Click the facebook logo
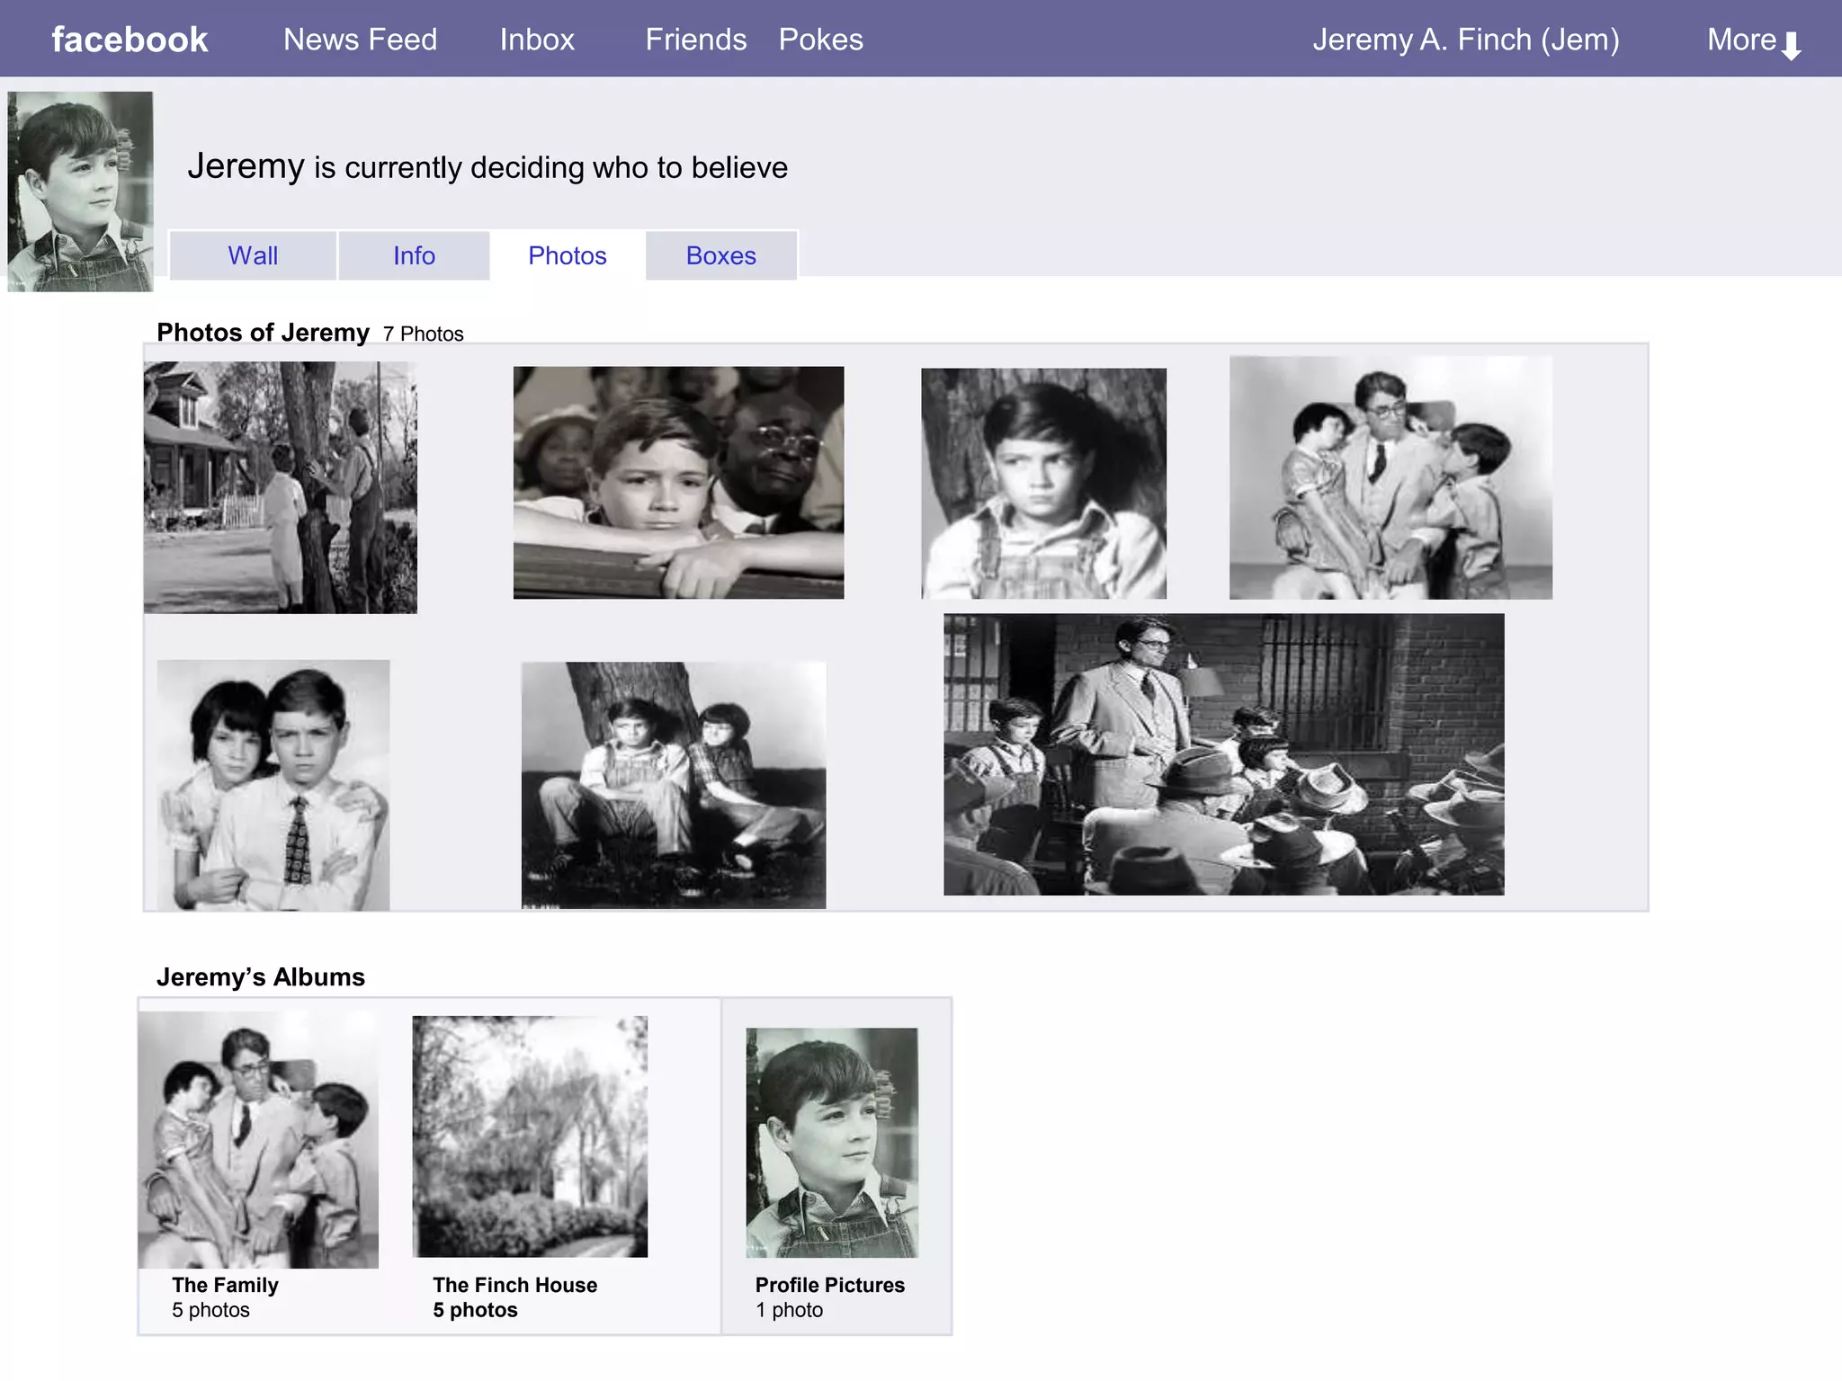This screenshot has height=1381, width=1842. (x=130, y=40)
